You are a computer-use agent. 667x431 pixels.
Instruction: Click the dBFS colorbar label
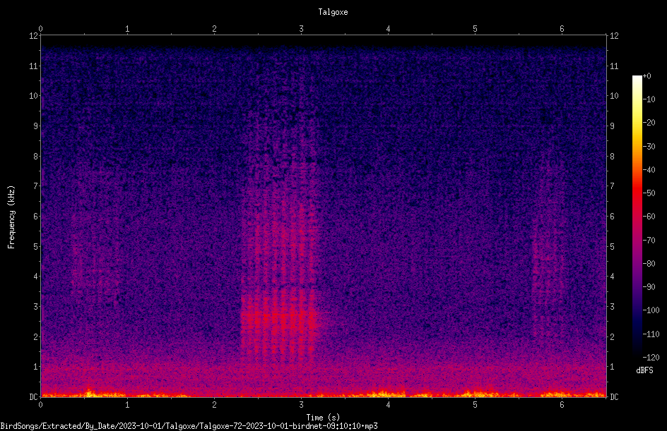pos(644,370)
